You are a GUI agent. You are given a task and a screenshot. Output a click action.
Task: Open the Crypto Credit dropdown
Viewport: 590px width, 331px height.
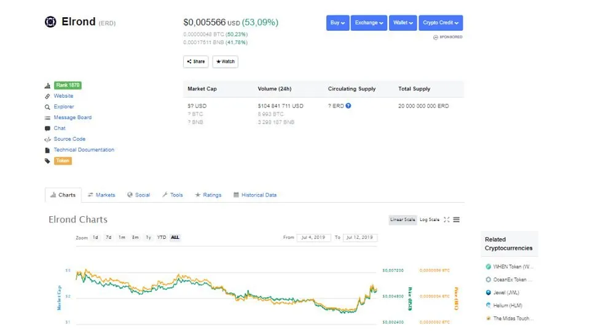pos(441,23)
